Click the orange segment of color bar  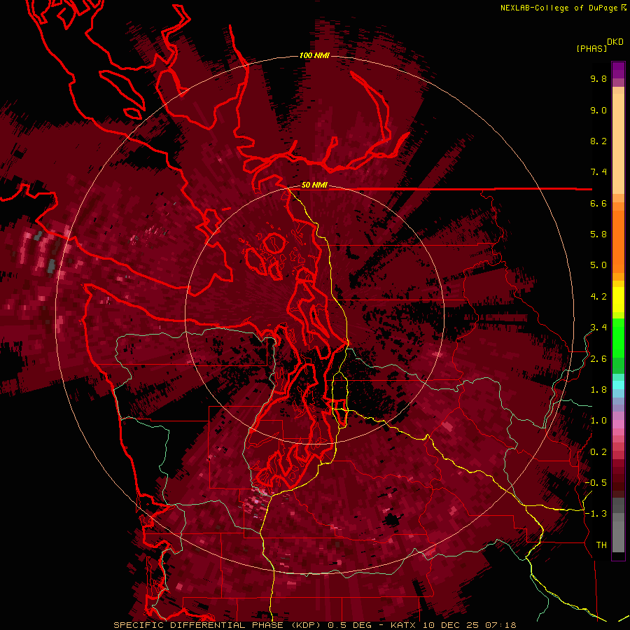tap(618, 241)
